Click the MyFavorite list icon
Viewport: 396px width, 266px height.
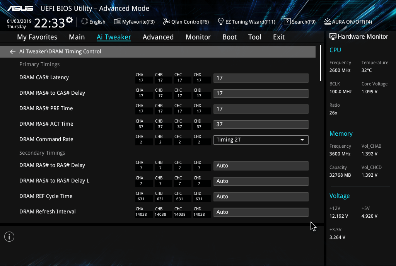118,21
